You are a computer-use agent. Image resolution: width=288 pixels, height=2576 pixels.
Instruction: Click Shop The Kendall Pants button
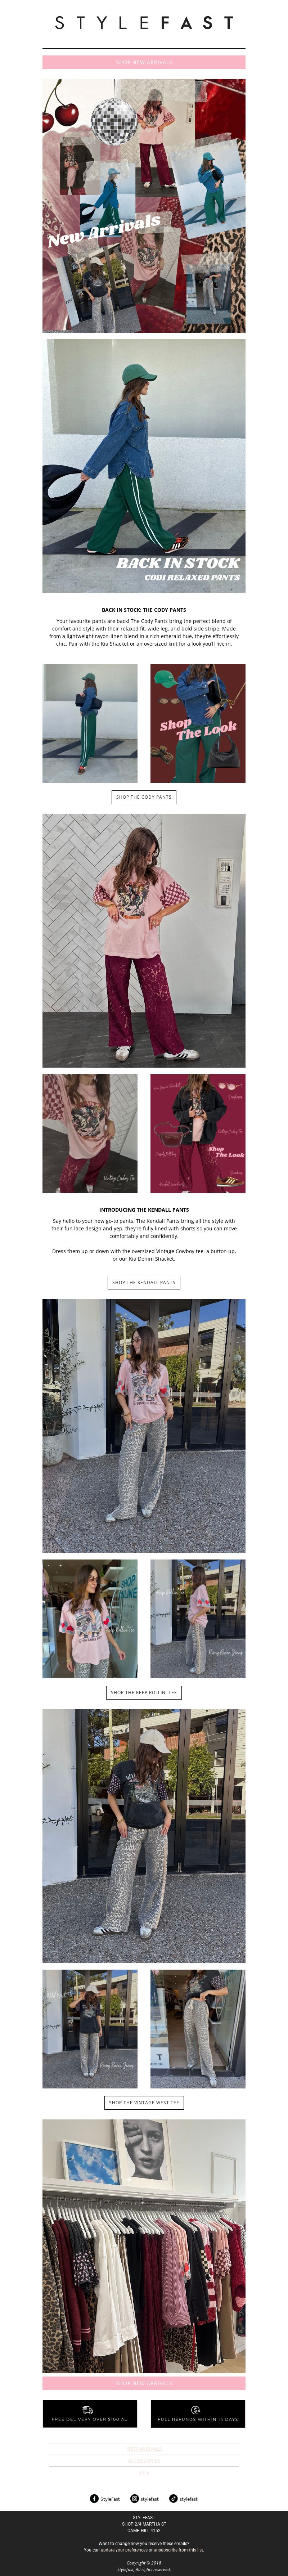click(x=144, y=1282)
